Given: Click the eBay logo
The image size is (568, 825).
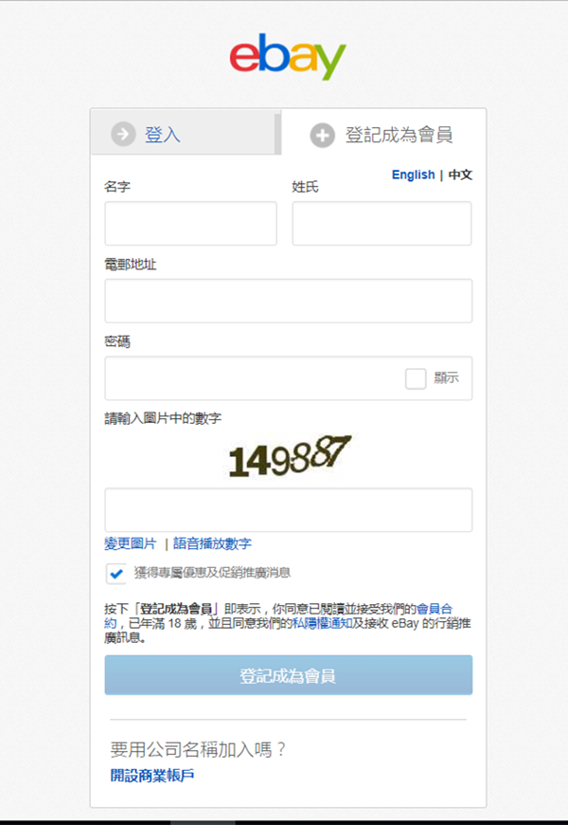Looking at the screenshot, I should (x=288, y=57).
